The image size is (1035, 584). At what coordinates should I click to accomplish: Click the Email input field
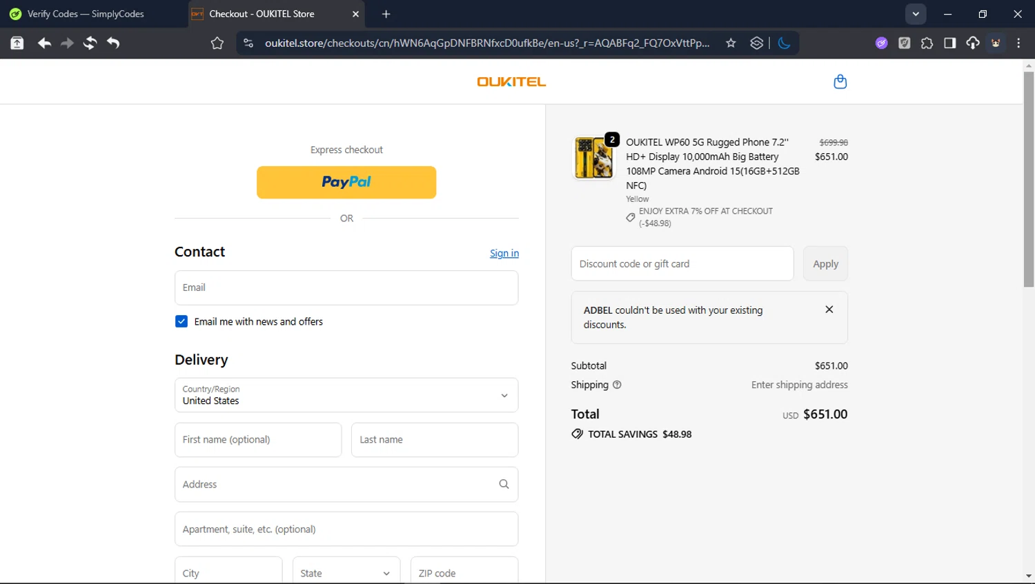pyautogui.click(x=346, y=288)
